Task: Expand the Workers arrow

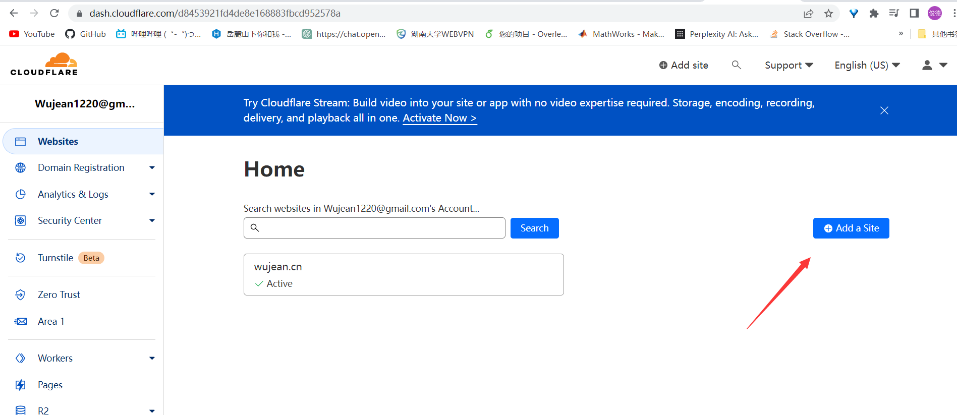Action: [152, 358]
